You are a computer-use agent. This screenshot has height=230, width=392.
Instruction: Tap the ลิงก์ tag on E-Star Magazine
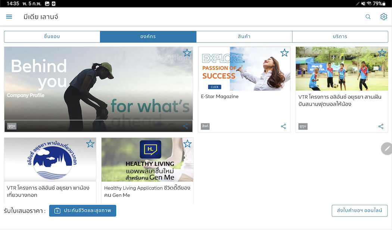(205, 126)
